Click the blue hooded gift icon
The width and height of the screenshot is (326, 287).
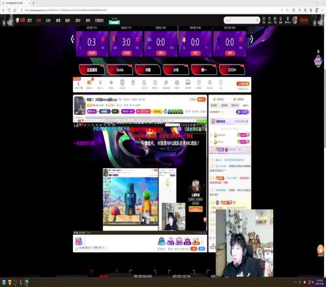(x=162, y=241)
